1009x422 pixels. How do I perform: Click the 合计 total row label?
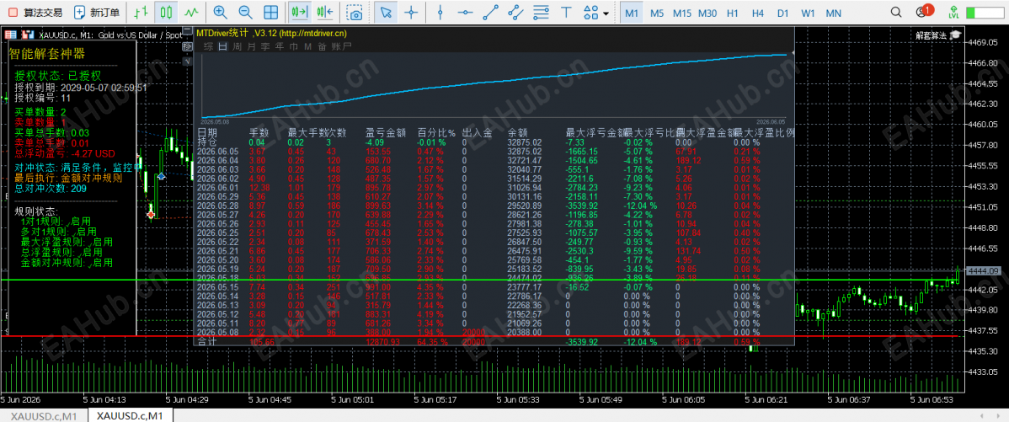tap(206, 342)
